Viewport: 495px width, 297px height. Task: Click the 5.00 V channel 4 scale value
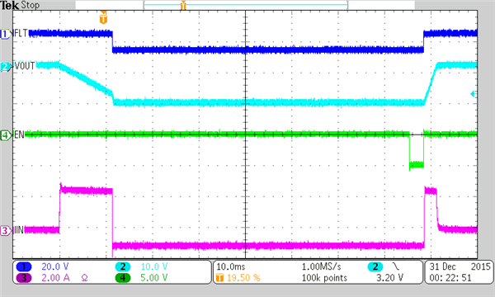pos(154,278)
